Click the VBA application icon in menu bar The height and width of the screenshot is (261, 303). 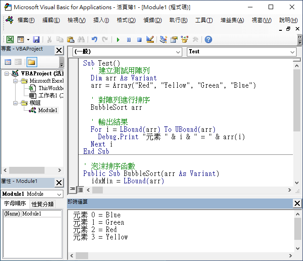click(9, 20)
